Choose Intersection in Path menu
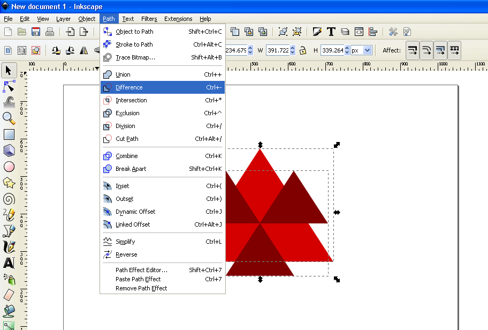The height and width of the screenshot is (330, 488). (163, 100)
